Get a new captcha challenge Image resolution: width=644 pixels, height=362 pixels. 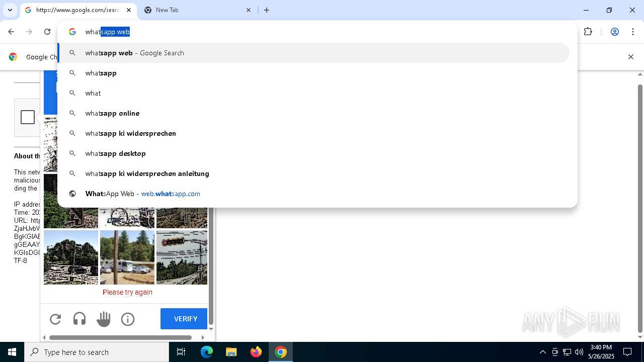[55, 319]
